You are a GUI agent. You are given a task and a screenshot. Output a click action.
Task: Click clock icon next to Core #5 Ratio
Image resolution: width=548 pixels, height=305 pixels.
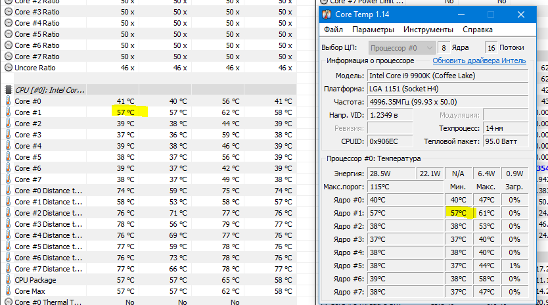click(x=8, y=34)
